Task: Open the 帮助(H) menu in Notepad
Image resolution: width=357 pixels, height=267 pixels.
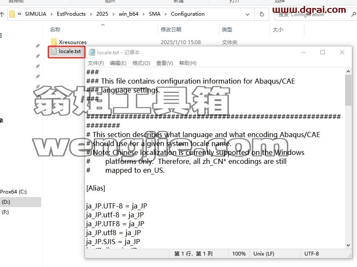Action: tap(188, 63)
